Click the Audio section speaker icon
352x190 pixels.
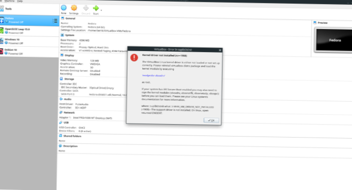(x=61, y=99)
